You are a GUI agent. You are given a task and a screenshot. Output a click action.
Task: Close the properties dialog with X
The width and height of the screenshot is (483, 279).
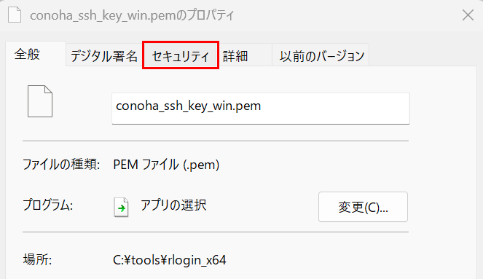tap(468, 15)
